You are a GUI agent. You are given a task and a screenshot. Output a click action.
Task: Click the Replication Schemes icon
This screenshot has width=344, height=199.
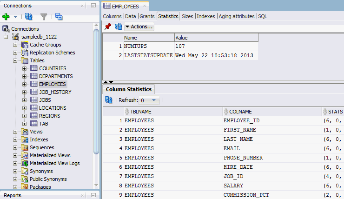(x=25, y=53)
